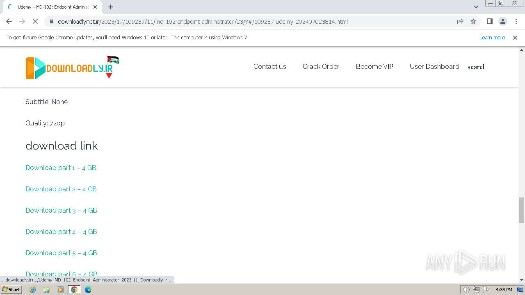Screen dimensions: 525x295
Task: View site information via lock icon
Action: (51, 21)
